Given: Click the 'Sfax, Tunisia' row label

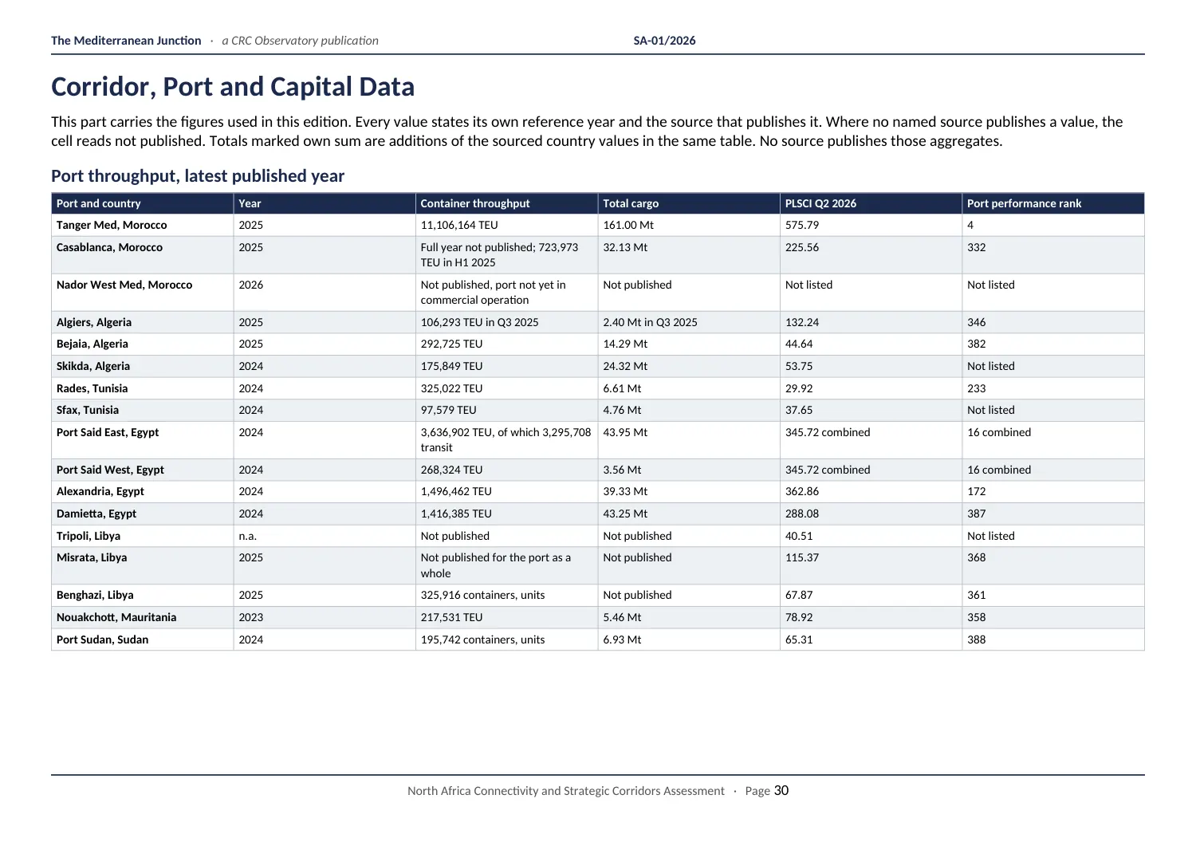Looking at the screenshot, I should (x=88, y=410).
